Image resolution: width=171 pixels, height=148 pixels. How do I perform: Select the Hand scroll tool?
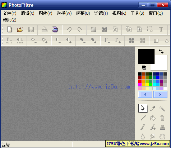click(162, 137)
